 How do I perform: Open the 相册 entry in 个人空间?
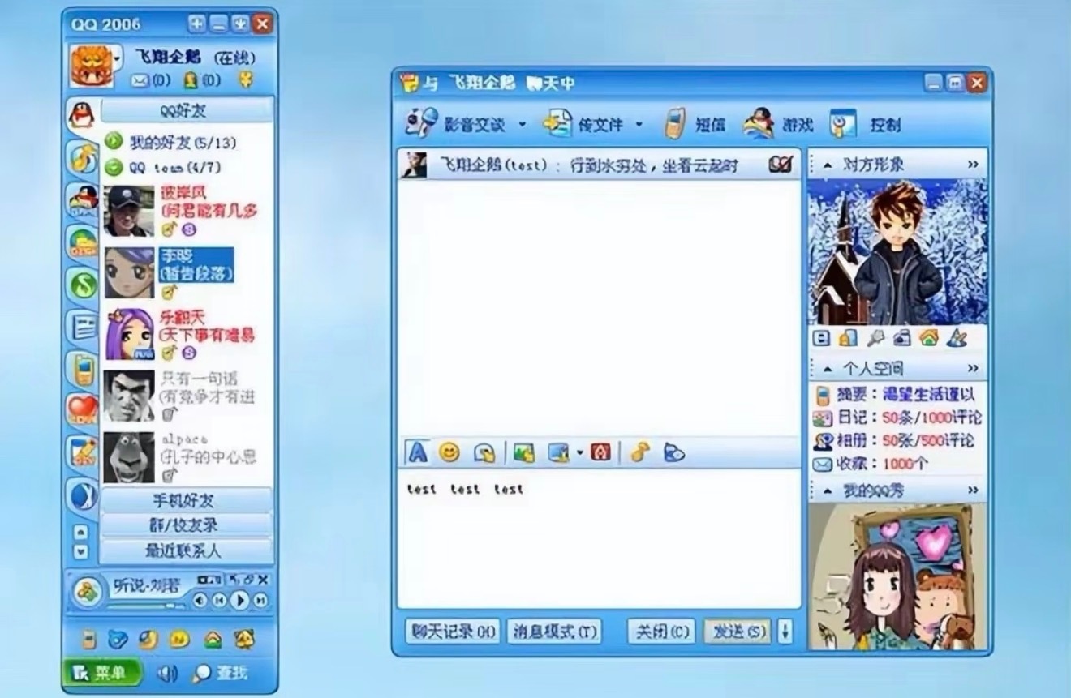pos(894,441)
